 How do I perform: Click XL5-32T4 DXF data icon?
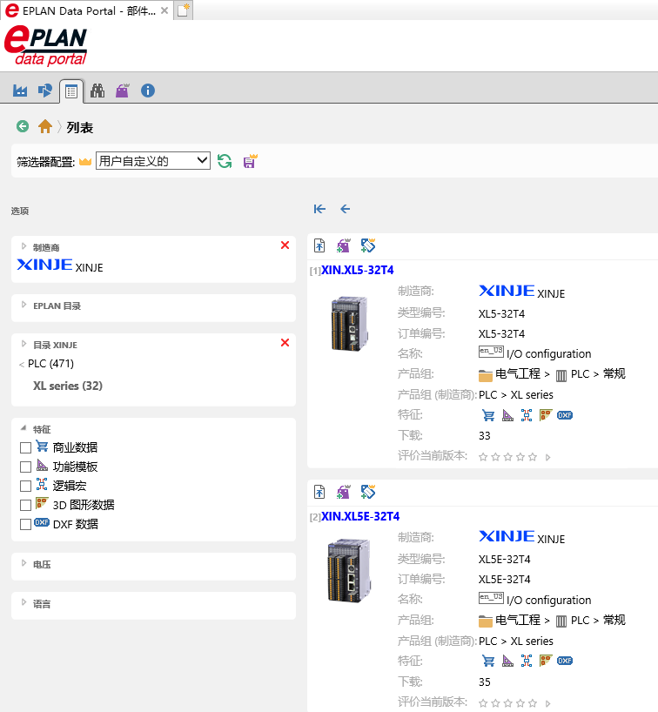(565, 415)
